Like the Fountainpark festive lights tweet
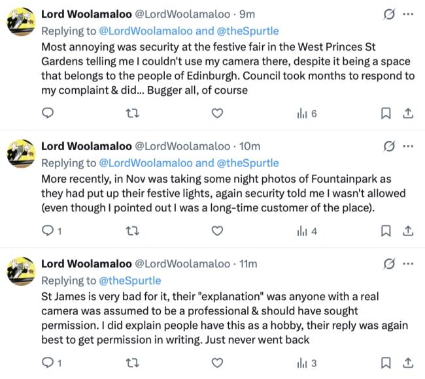 (x=217, y=230)
